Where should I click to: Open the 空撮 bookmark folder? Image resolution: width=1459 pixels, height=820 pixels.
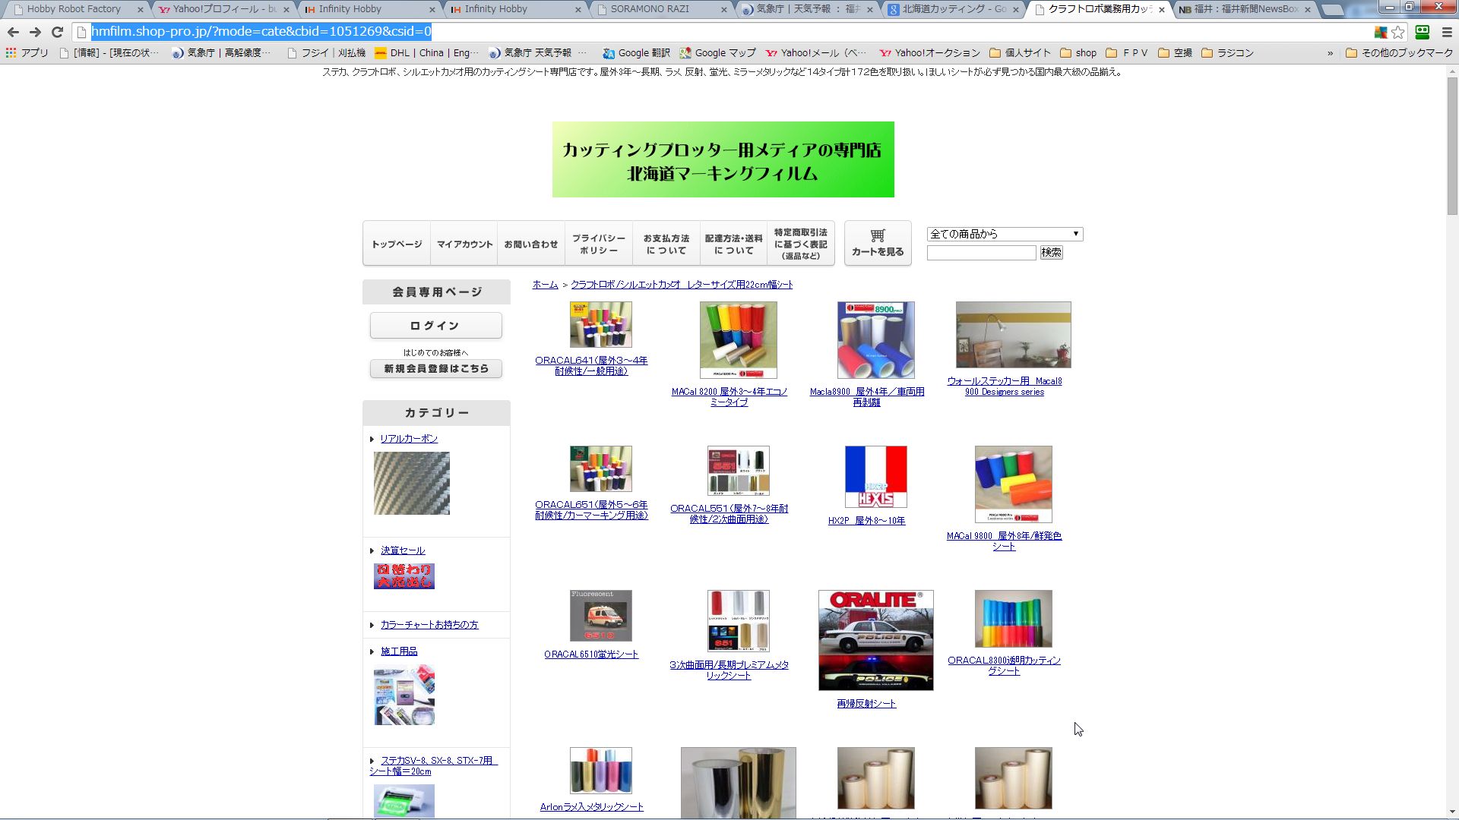(x=1175, y=53)
